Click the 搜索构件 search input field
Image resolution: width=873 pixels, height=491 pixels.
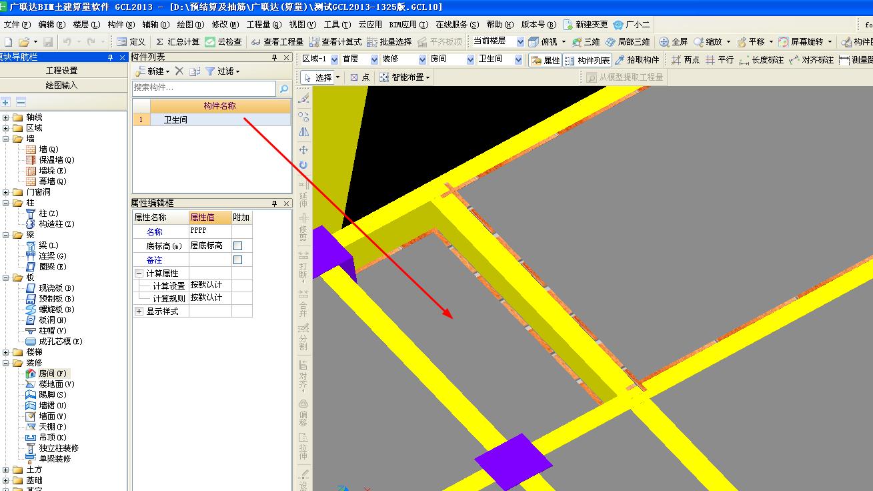click(204, 87)
